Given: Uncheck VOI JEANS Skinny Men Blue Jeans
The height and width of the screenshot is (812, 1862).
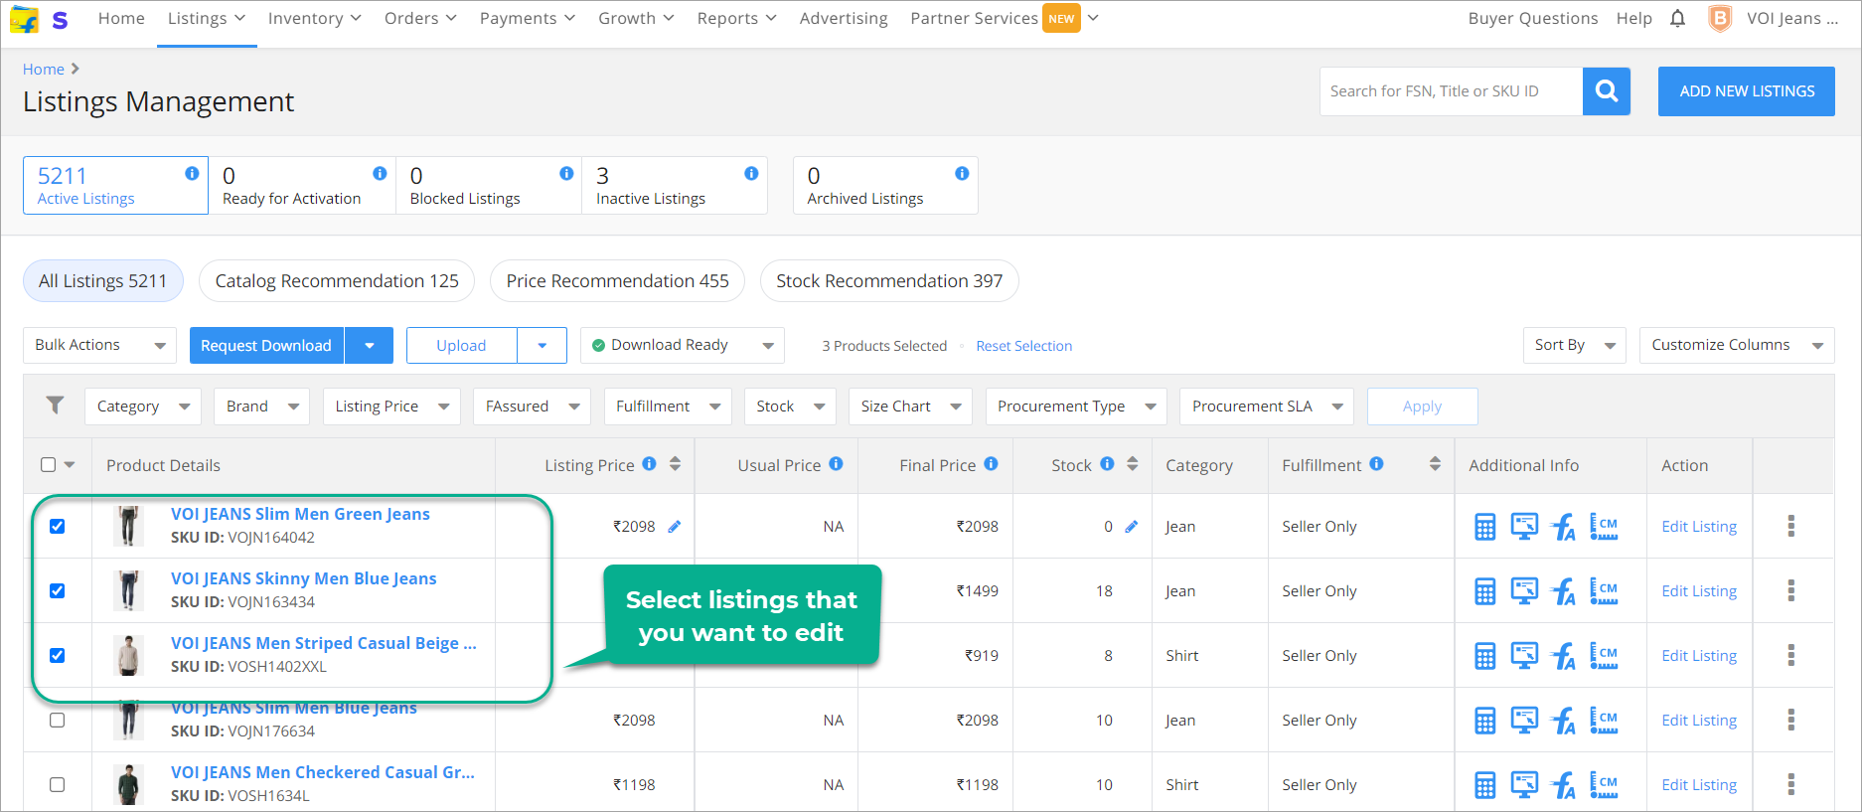Looking at the screenshot, I should pos(58,590).
